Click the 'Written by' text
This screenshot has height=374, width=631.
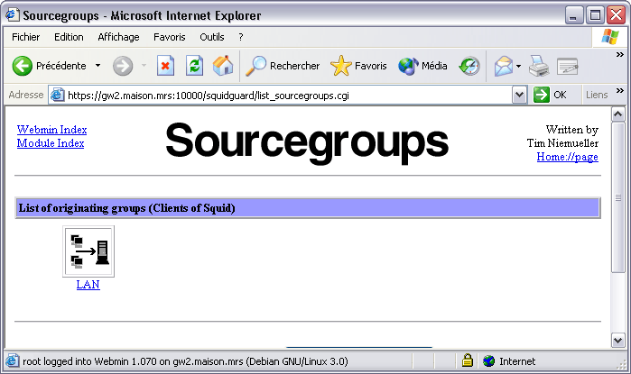[571, 130]
